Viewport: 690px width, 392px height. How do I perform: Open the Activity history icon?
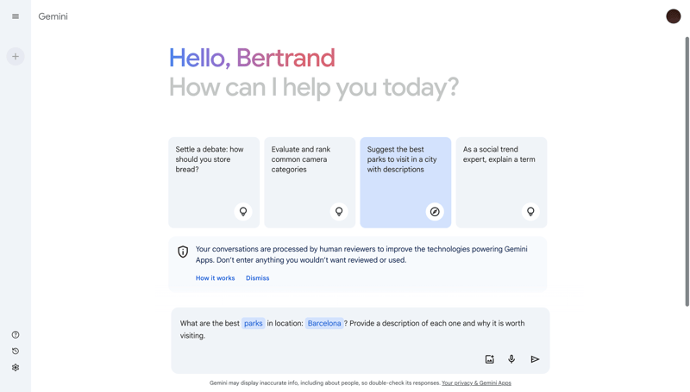(16, 352)
